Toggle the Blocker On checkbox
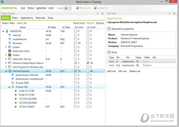179x127 pixels. [78, 8]
